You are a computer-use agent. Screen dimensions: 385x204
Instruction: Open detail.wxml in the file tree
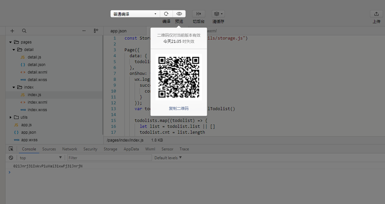click(x=37, y=72)
